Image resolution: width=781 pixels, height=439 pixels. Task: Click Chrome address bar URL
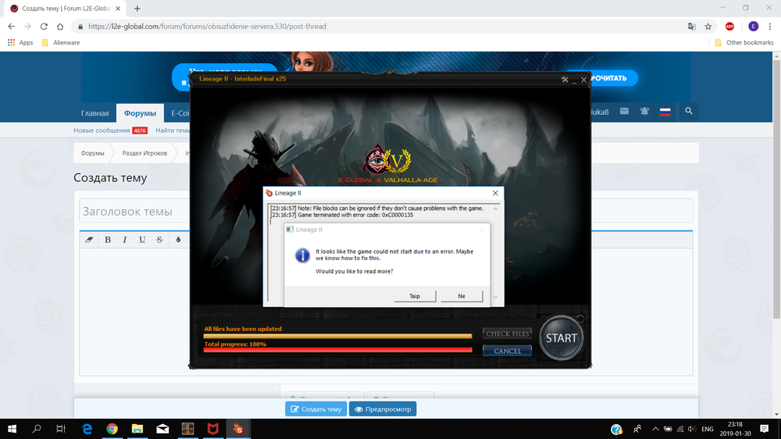click(x=207, y=27)
